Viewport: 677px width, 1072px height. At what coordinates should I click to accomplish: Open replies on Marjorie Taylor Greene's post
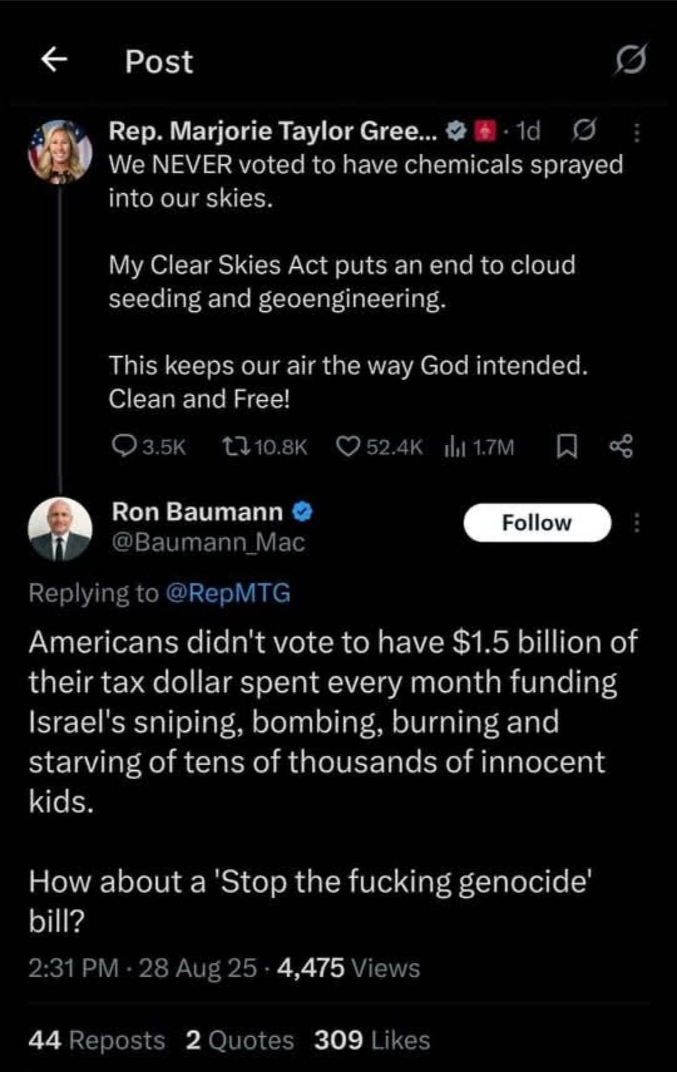149,447
